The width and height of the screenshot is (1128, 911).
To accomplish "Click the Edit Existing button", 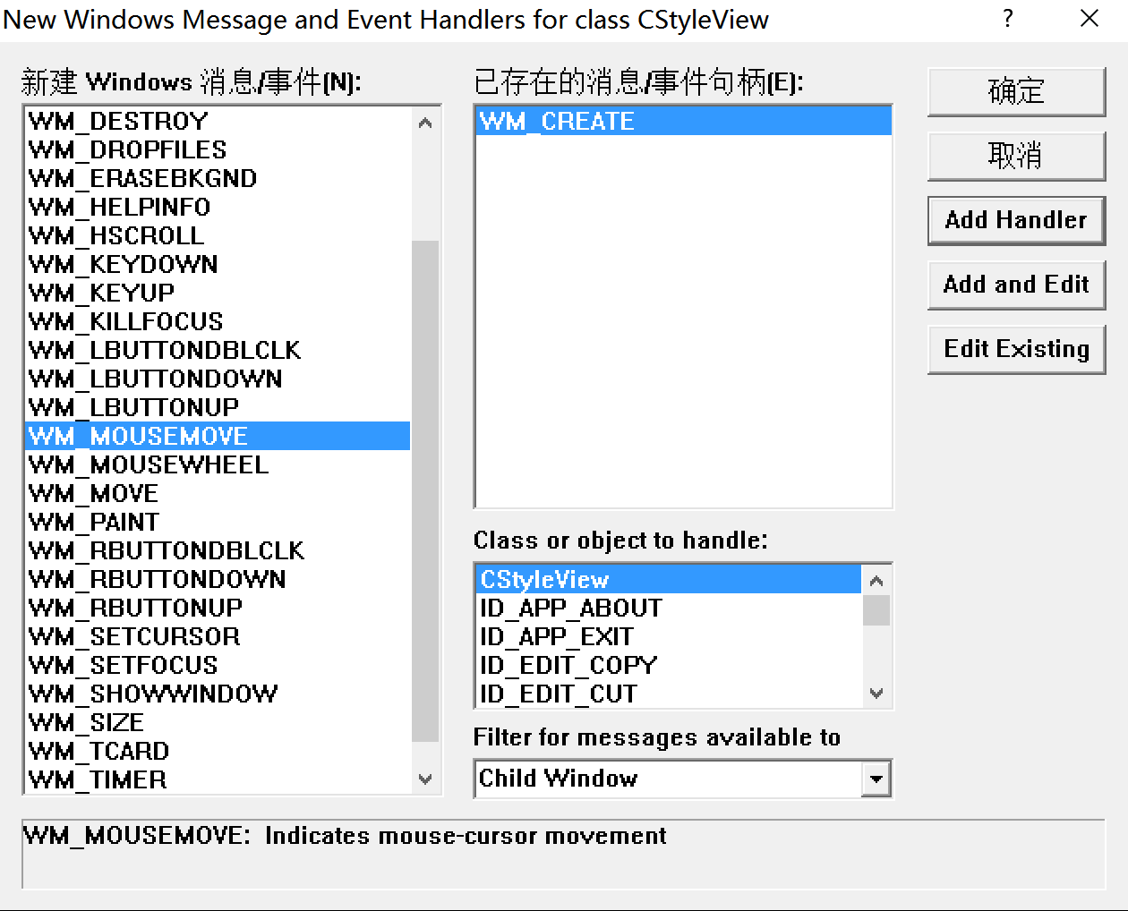I will 1016,349.
